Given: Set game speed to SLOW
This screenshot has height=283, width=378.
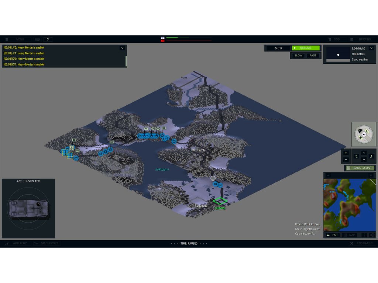Looking at the screenshot, I should coord(298,56).
